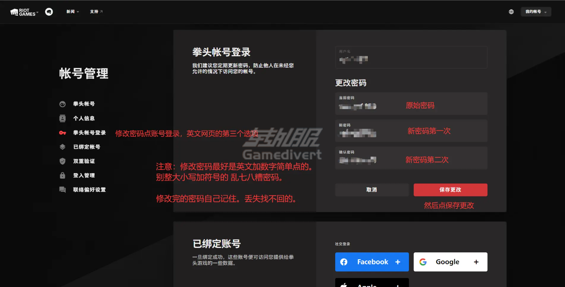
Task: Focus the 确认密码 field
Action: [x=411, y=158]
